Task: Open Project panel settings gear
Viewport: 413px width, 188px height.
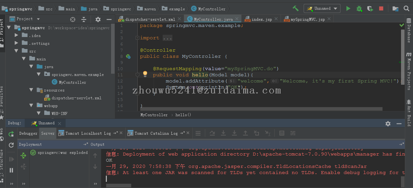Action: point(98,19)
